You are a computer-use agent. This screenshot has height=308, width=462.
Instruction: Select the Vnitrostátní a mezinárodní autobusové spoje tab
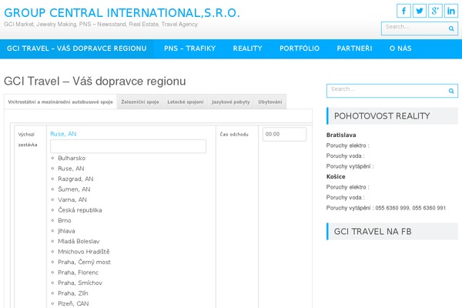pos(60,102)
